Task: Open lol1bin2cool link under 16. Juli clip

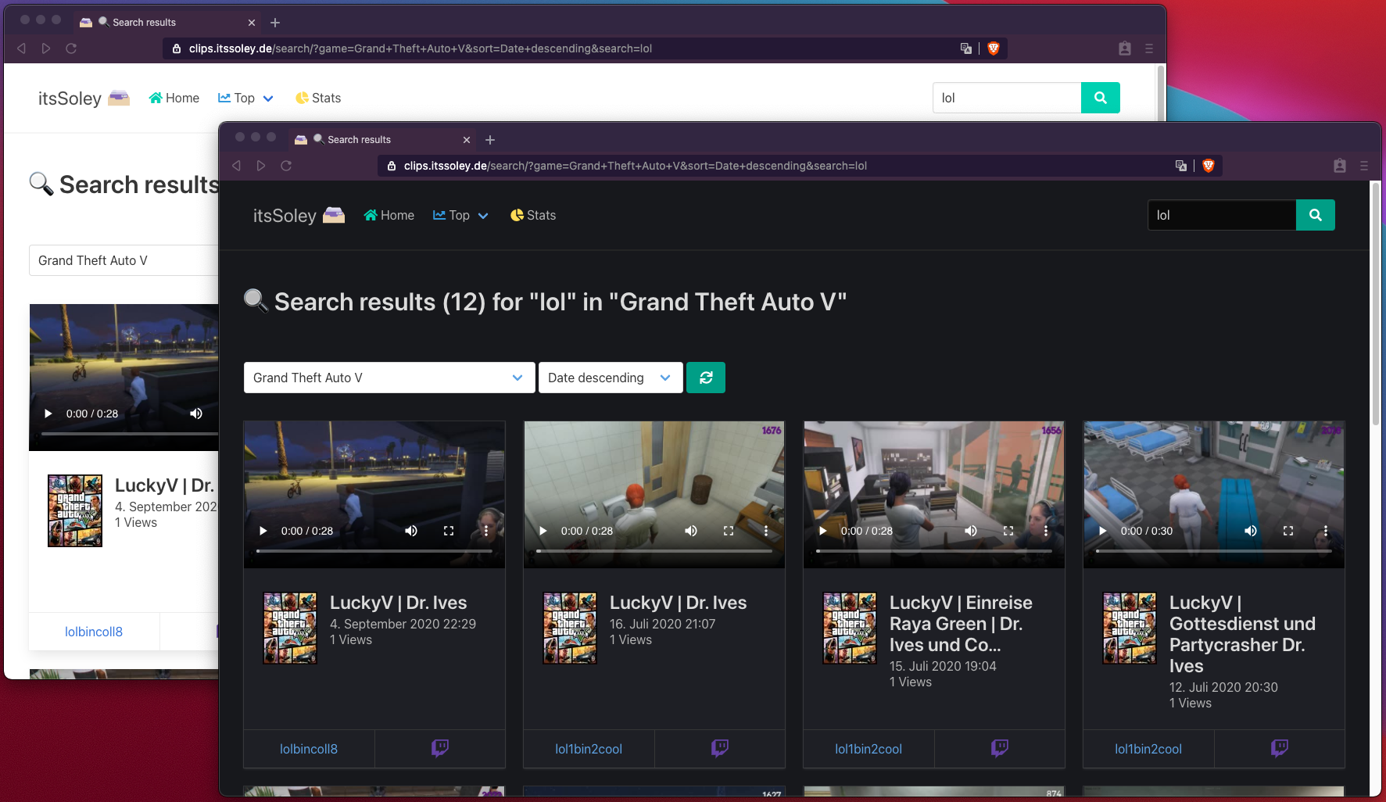Action: point(589,749)
